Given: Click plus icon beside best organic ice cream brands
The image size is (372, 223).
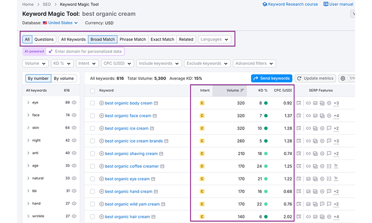Looking at the screenshot, I should pos(102,141).
